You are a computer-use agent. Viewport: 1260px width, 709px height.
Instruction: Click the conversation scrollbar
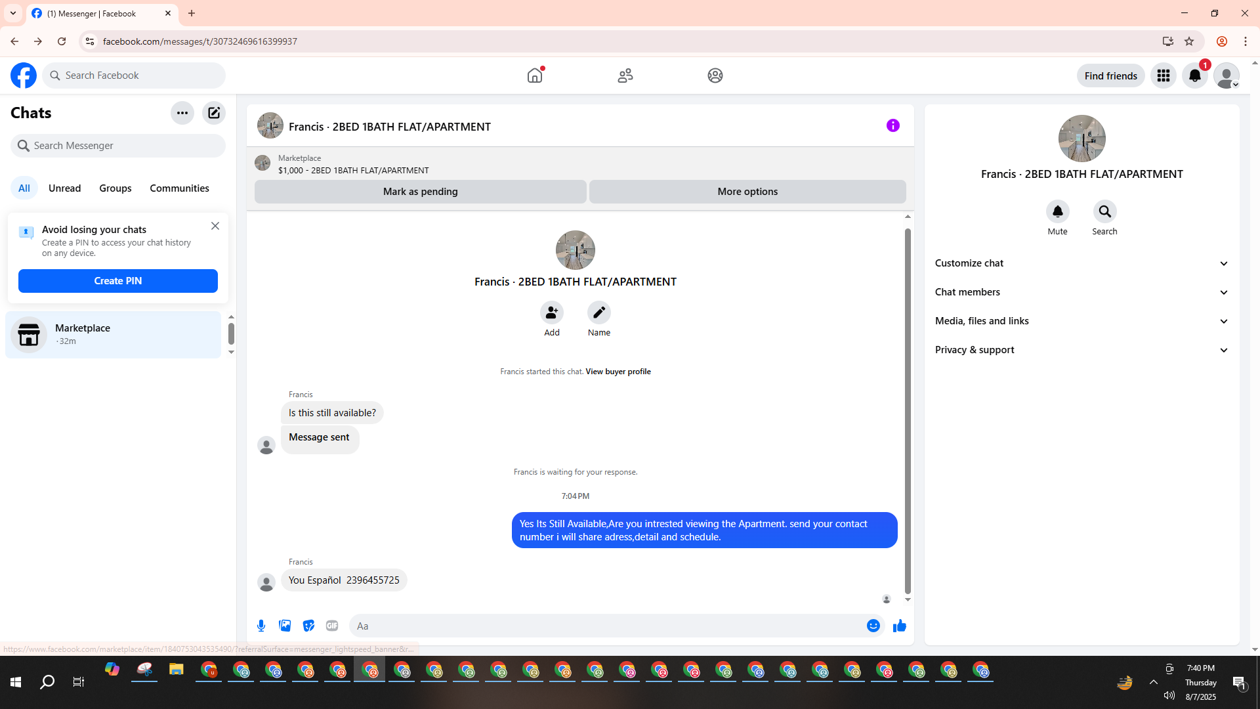(908, 410)
